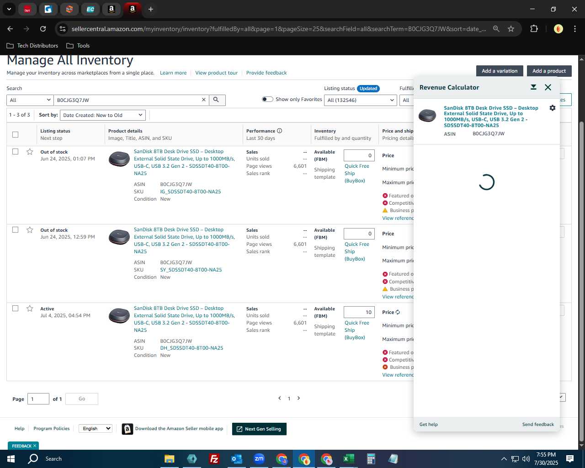
Task: Open File Explorer from the taskbar
Action: 169,459
